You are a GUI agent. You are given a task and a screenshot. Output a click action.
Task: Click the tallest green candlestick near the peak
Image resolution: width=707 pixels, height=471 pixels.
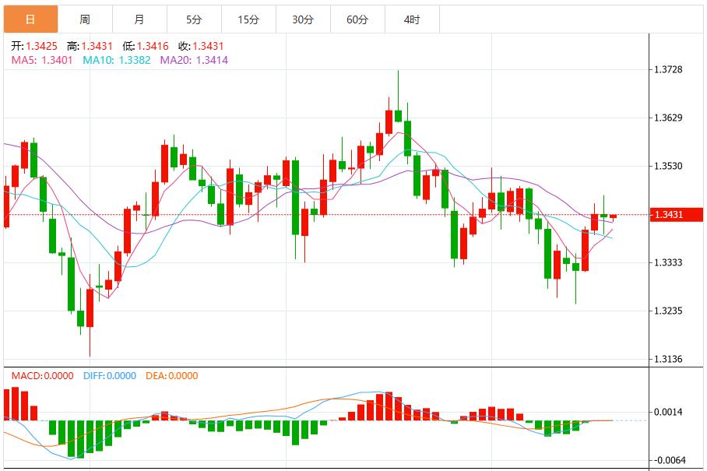tap(399, 117)
